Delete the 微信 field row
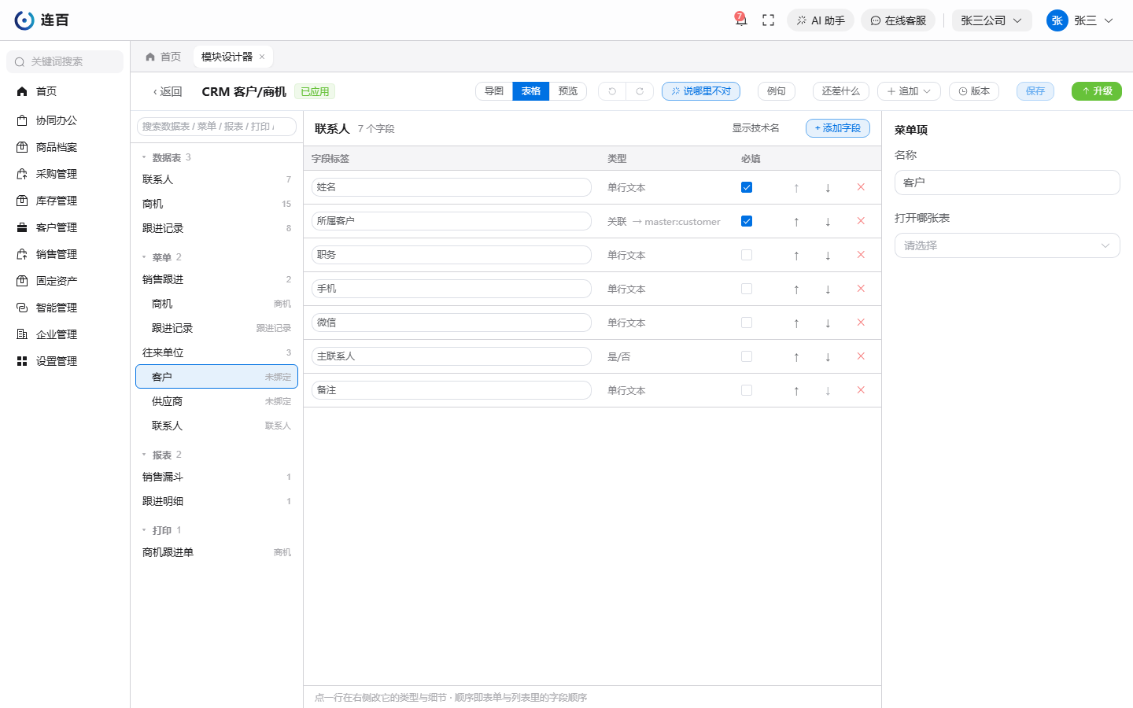This screenshot has width=1133, height=708. [861, 323]
